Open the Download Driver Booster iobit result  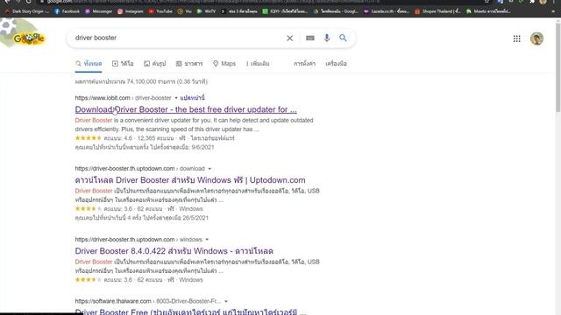pos(186,109)
